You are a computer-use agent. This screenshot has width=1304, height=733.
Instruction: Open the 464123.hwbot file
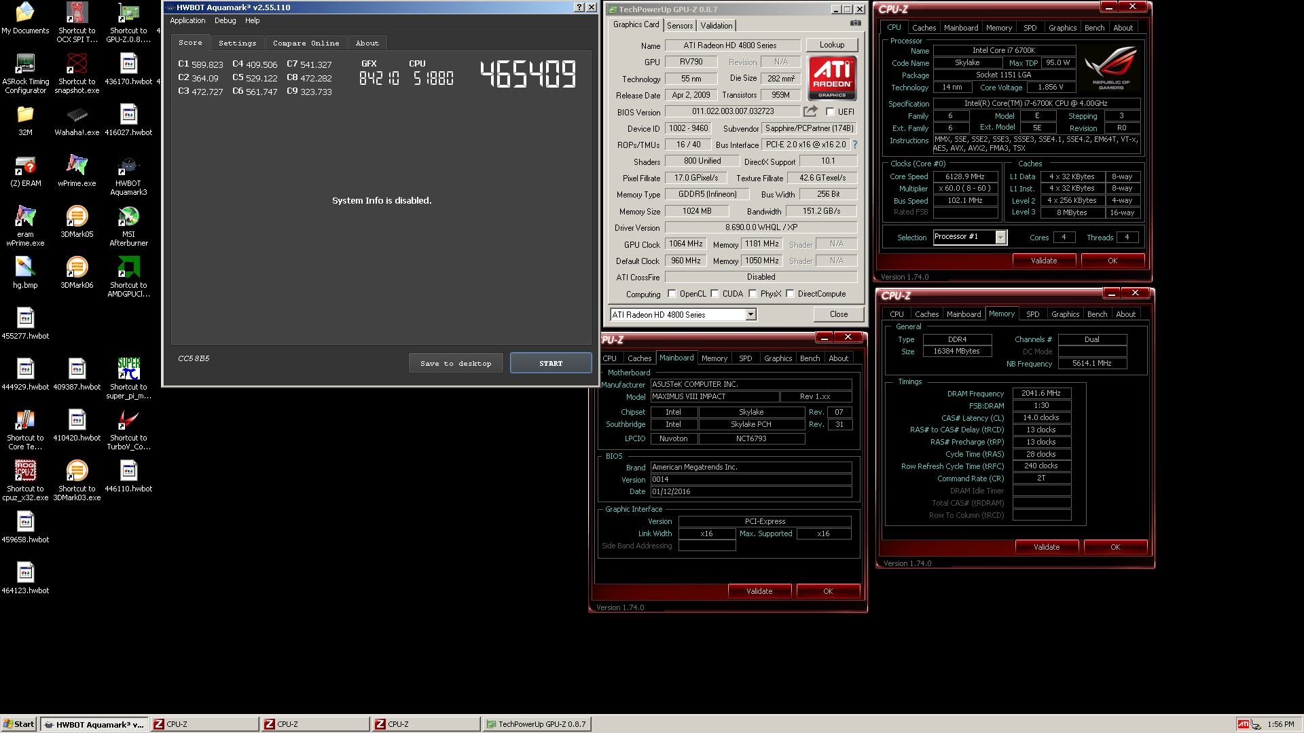coord(25,578)
